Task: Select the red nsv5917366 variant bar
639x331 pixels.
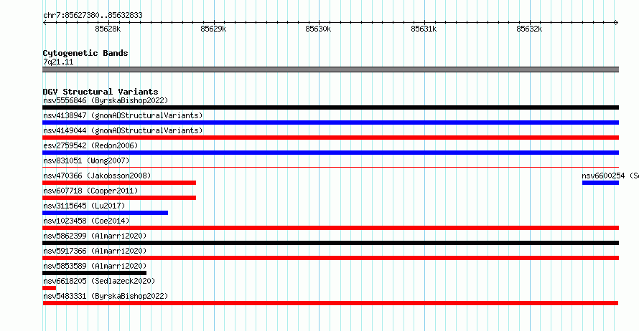Action: click(330, 258)
